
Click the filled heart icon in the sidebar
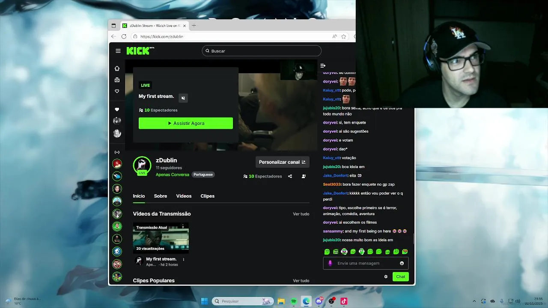click(x=117, y=110)
